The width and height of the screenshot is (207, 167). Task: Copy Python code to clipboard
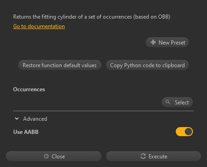[x=147, y=65]
